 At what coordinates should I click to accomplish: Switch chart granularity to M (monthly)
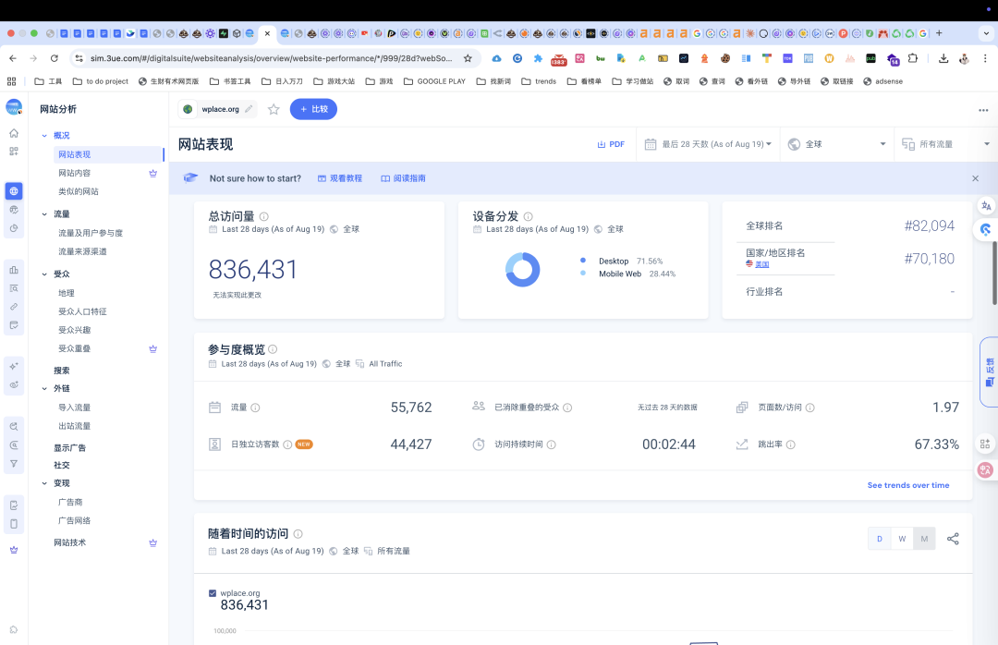[924, 539]
